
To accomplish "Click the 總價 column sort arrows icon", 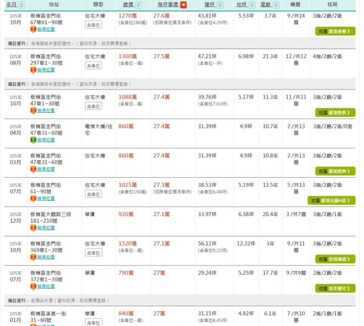I will pos(139,5).
